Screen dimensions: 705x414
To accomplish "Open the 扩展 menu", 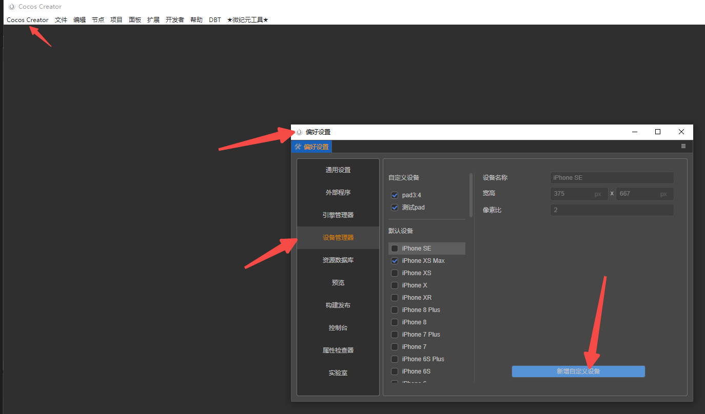I will pos(153,20).
